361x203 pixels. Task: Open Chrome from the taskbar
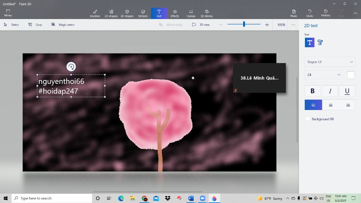click(x=144, y=198)
